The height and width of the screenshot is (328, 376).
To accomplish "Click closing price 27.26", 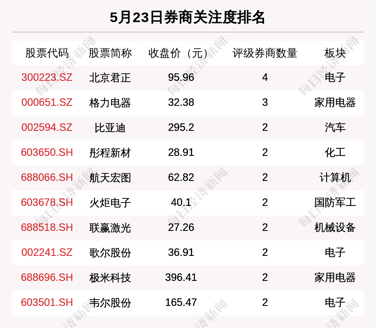I will (181, 227).
